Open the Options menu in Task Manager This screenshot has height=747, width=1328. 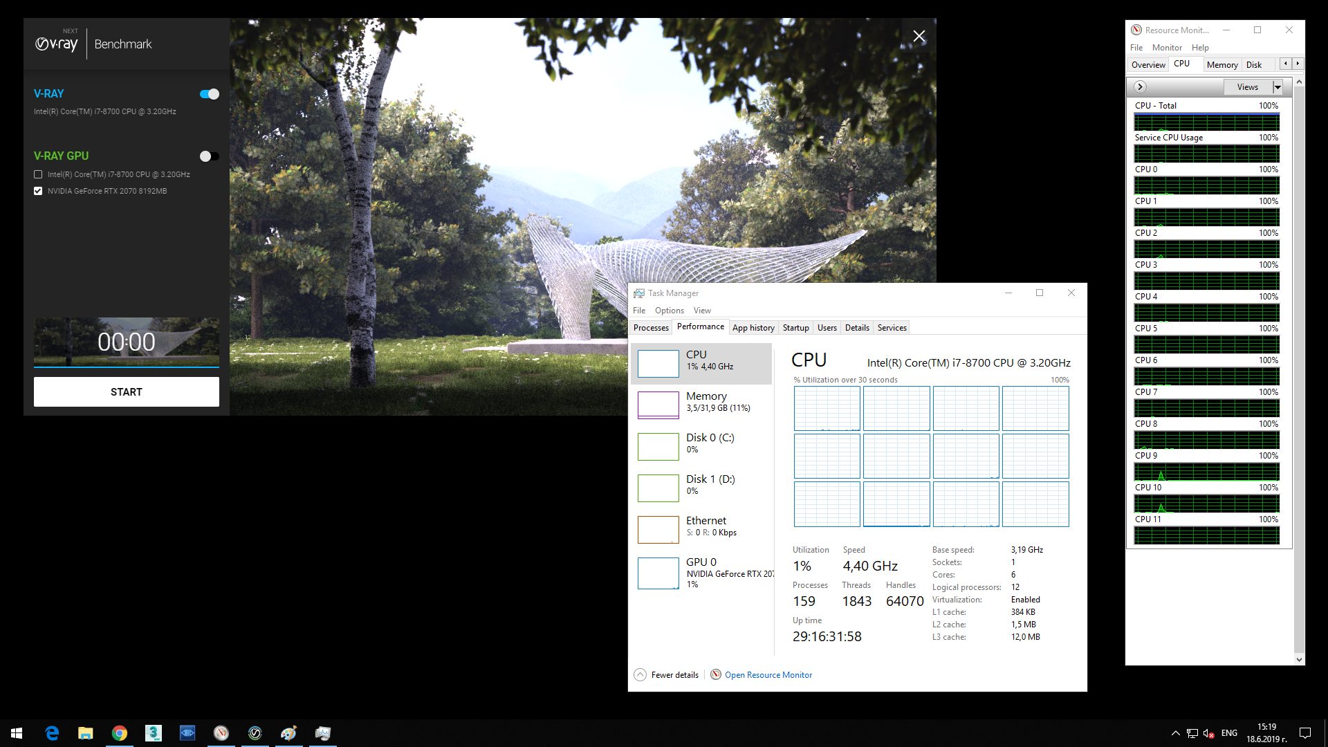tap(669, 310)
